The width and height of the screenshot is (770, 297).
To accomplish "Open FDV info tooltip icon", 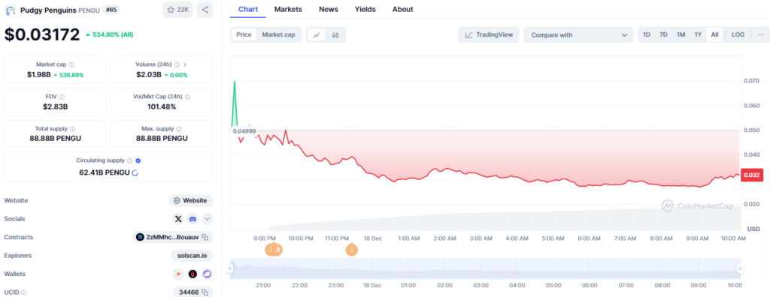I will (x=62, y=97).
